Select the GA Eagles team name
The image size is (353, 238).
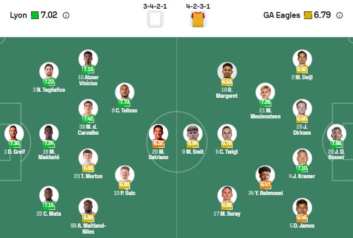pyautogui.click(x=281, y=15)
